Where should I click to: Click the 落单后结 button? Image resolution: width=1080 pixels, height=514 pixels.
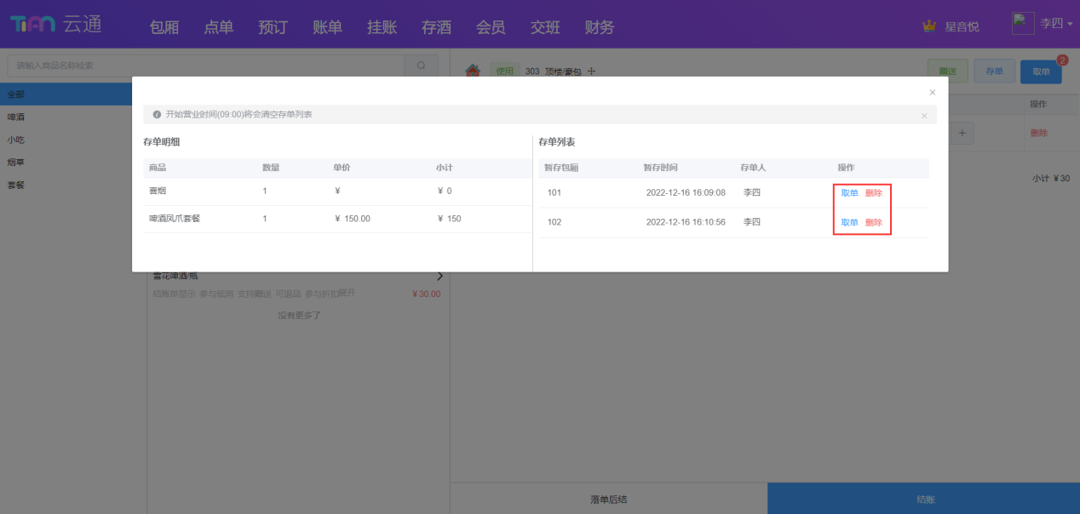(609, 500)
